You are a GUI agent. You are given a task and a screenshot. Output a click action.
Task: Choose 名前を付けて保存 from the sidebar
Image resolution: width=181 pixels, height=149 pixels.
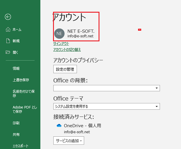pos(24,94)
